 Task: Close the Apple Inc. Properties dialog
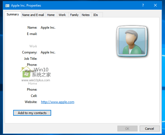tap(155, 5)
